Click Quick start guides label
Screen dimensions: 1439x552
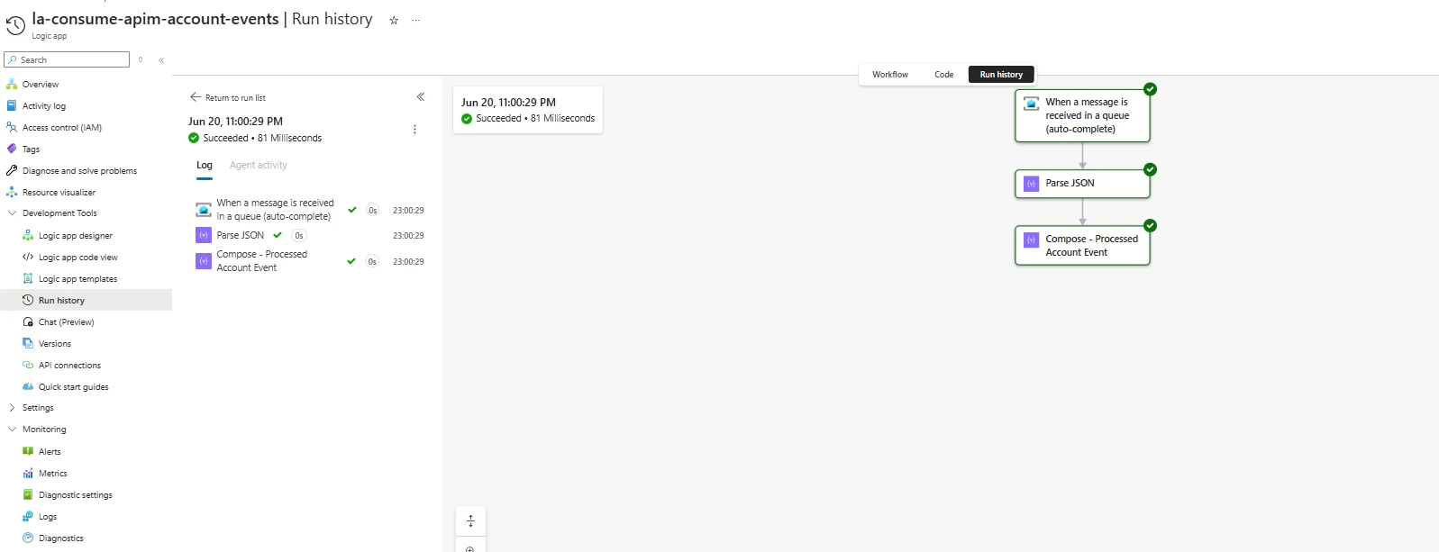point(74,387)
